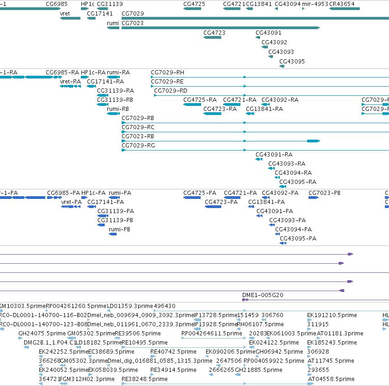Select the CG7029-RD transcript label
The width and height of the screenshot is (389, 386).
171,91
